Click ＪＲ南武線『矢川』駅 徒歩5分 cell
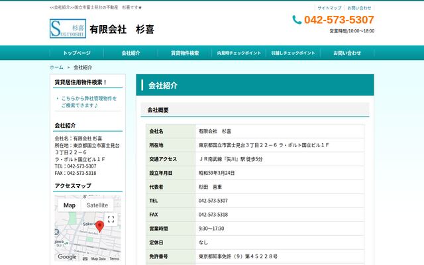 (231, 159)
